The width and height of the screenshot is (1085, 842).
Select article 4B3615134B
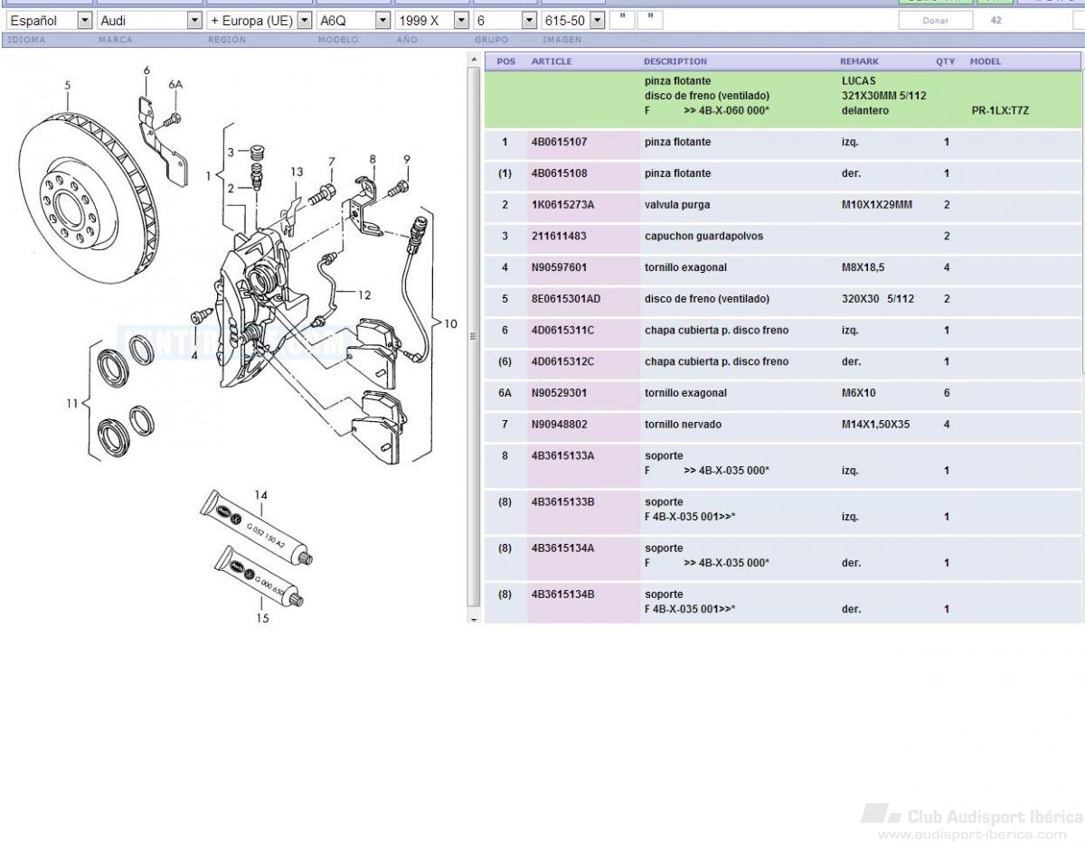pyautogui.click(x=562, y=594)
